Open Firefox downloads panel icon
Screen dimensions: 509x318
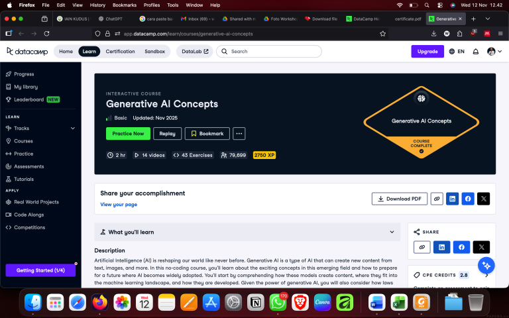(x=433, y=33)
